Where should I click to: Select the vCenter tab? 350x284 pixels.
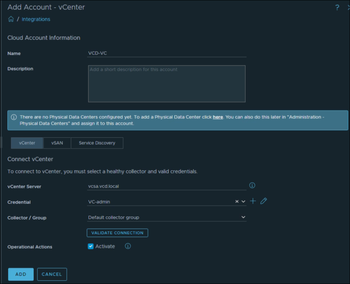click(27, 143)
